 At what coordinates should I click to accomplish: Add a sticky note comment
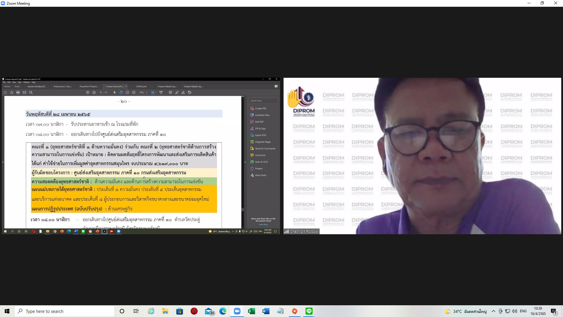click(170, 92)
